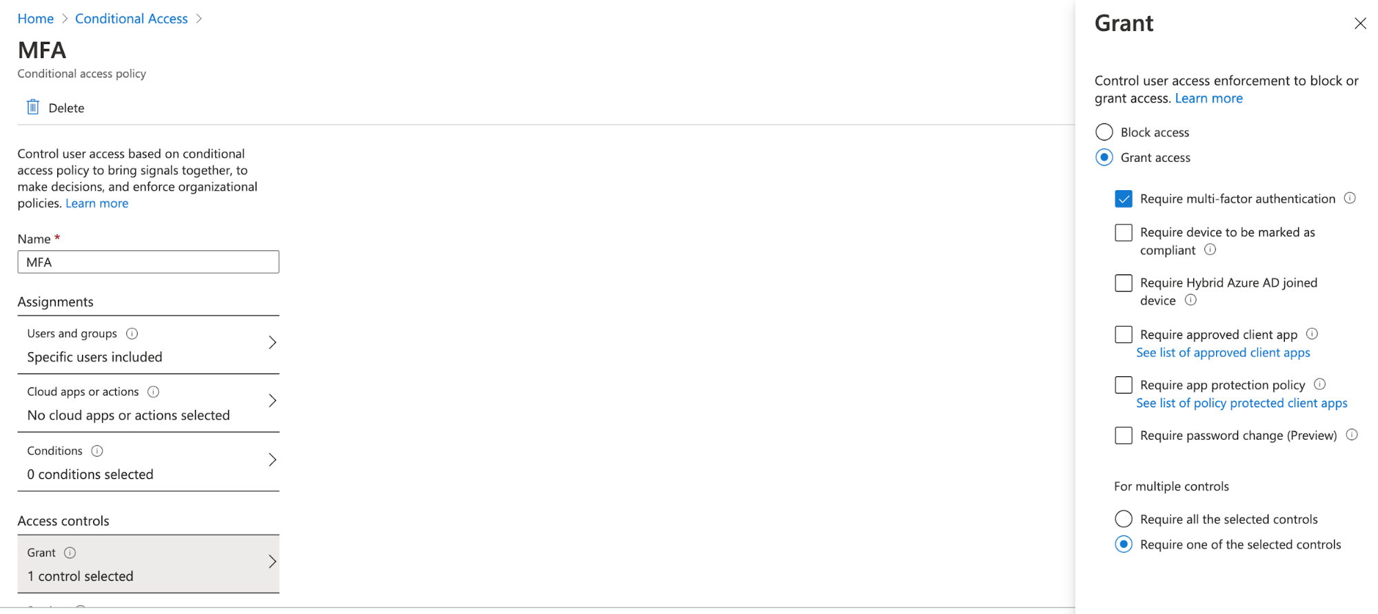This screenshot has width=1378, height=614.
Task: Click the Delete trash can icon
Action: click(32, 107)
